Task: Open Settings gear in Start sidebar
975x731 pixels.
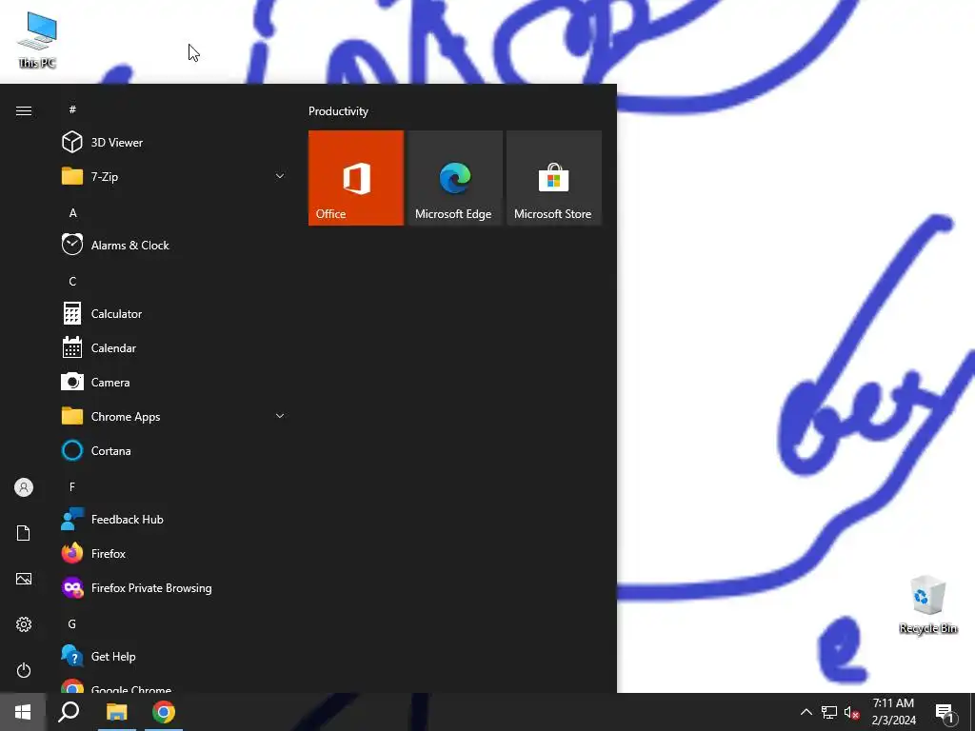Action: click(24, 624)
